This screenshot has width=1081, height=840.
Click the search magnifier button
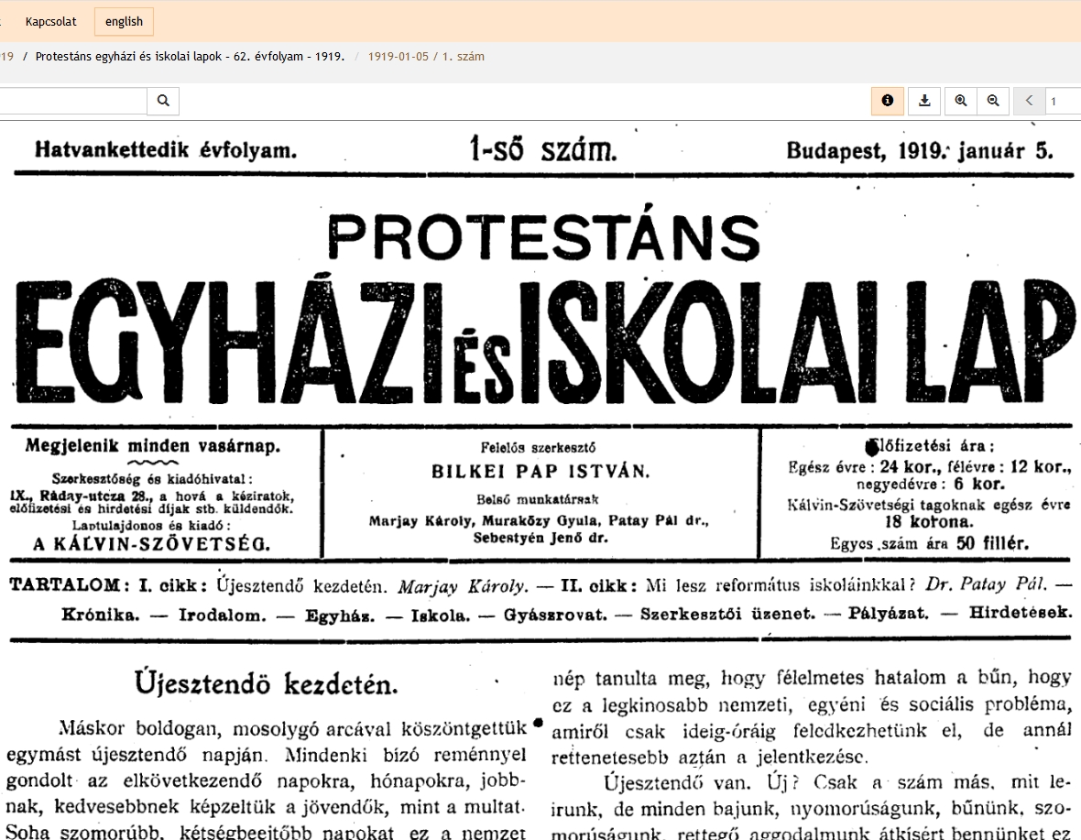click(163, 101)
